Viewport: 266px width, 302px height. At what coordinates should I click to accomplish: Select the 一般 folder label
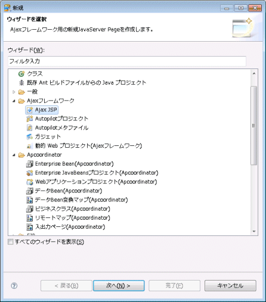click(x=32, y=92)
